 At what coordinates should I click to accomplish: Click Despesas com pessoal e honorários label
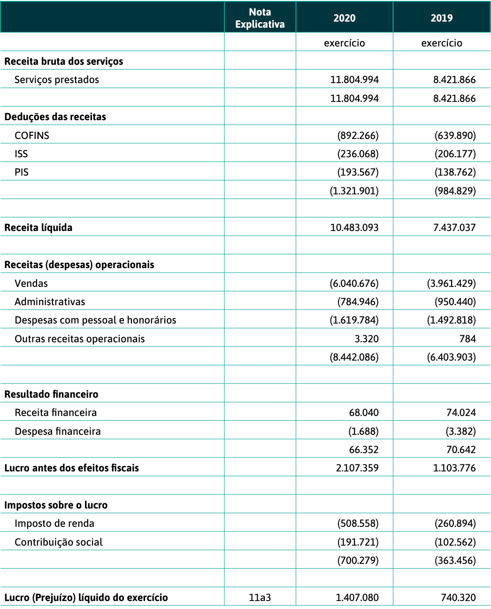click(95, 320)
